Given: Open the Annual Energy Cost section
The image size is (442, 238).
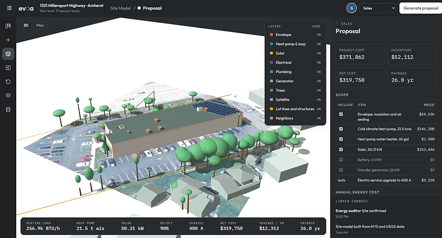Looking at the screenshot, I should 357,192.
